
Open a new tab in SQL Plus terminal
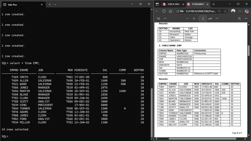[49, 5]
